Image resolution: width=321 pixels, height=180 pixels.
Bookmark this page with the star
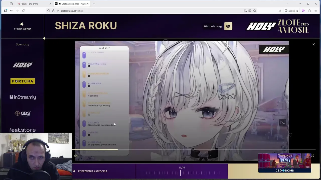click(255, 11)
